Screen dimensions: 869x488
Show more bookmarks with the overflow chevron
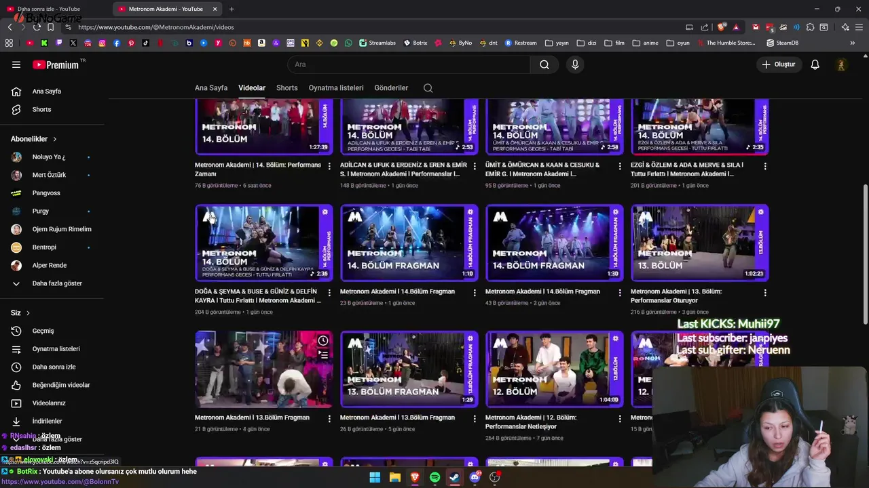(853, 43)
